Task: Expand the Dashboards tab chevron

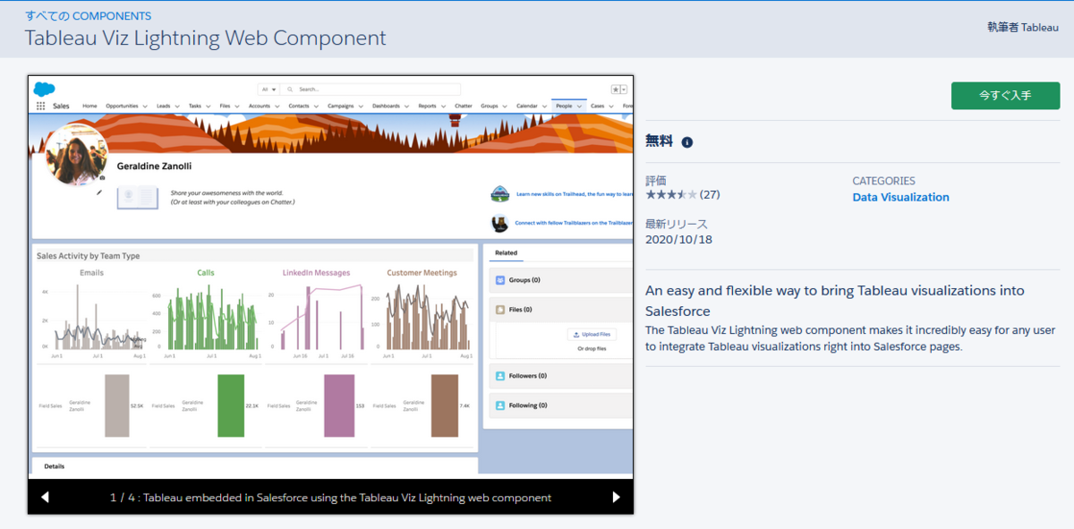Action: click(x=407, y=107)
